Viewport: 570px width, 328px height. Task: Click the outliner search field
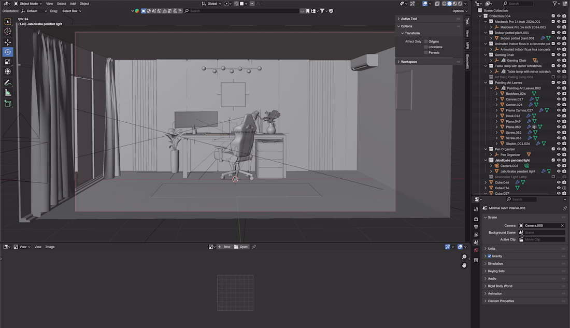coord(517,4)
